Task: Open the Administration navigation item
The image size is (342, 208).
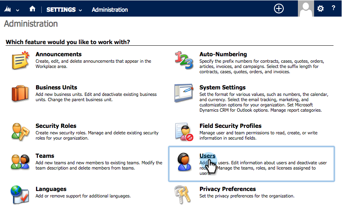Action: pos(110,10)
